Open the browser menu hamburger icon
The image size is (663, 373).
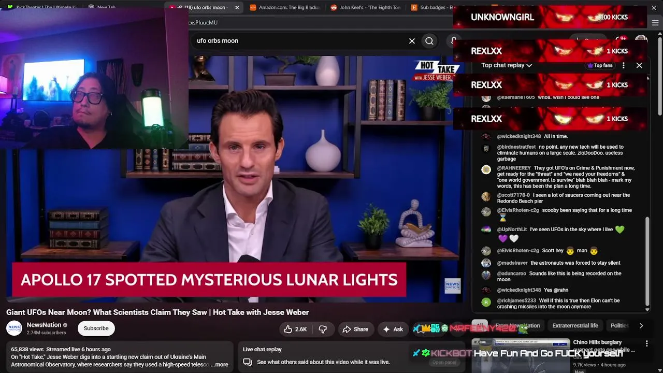tap(655, 23)
